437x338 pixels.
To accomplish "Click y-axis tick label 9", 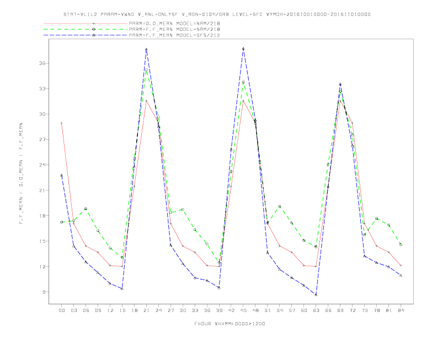I will [44, 292].
